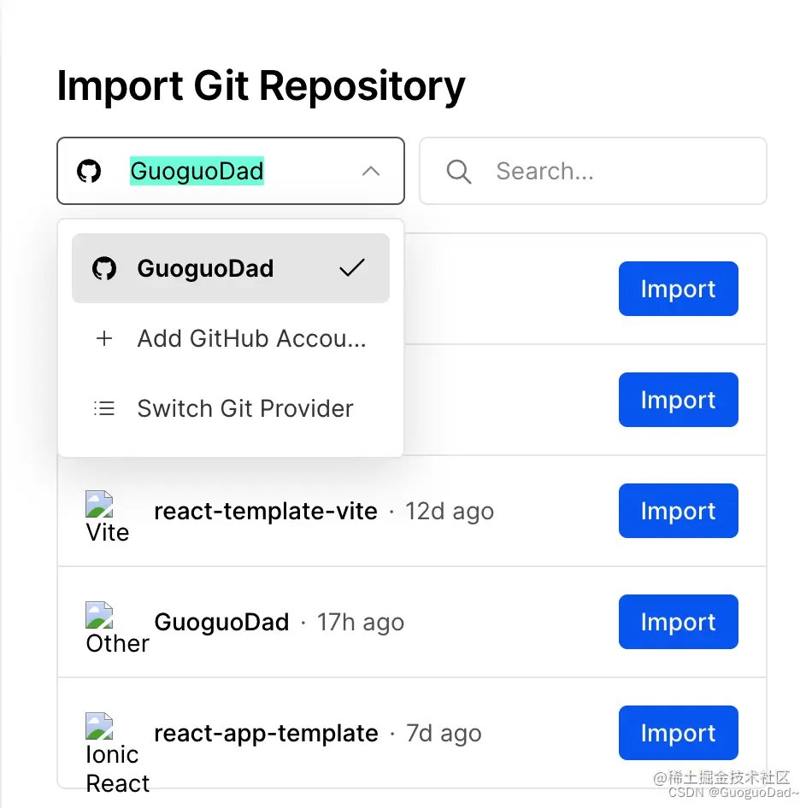
Task: Click the Import Git Repository heading
Action: point(261,86)
